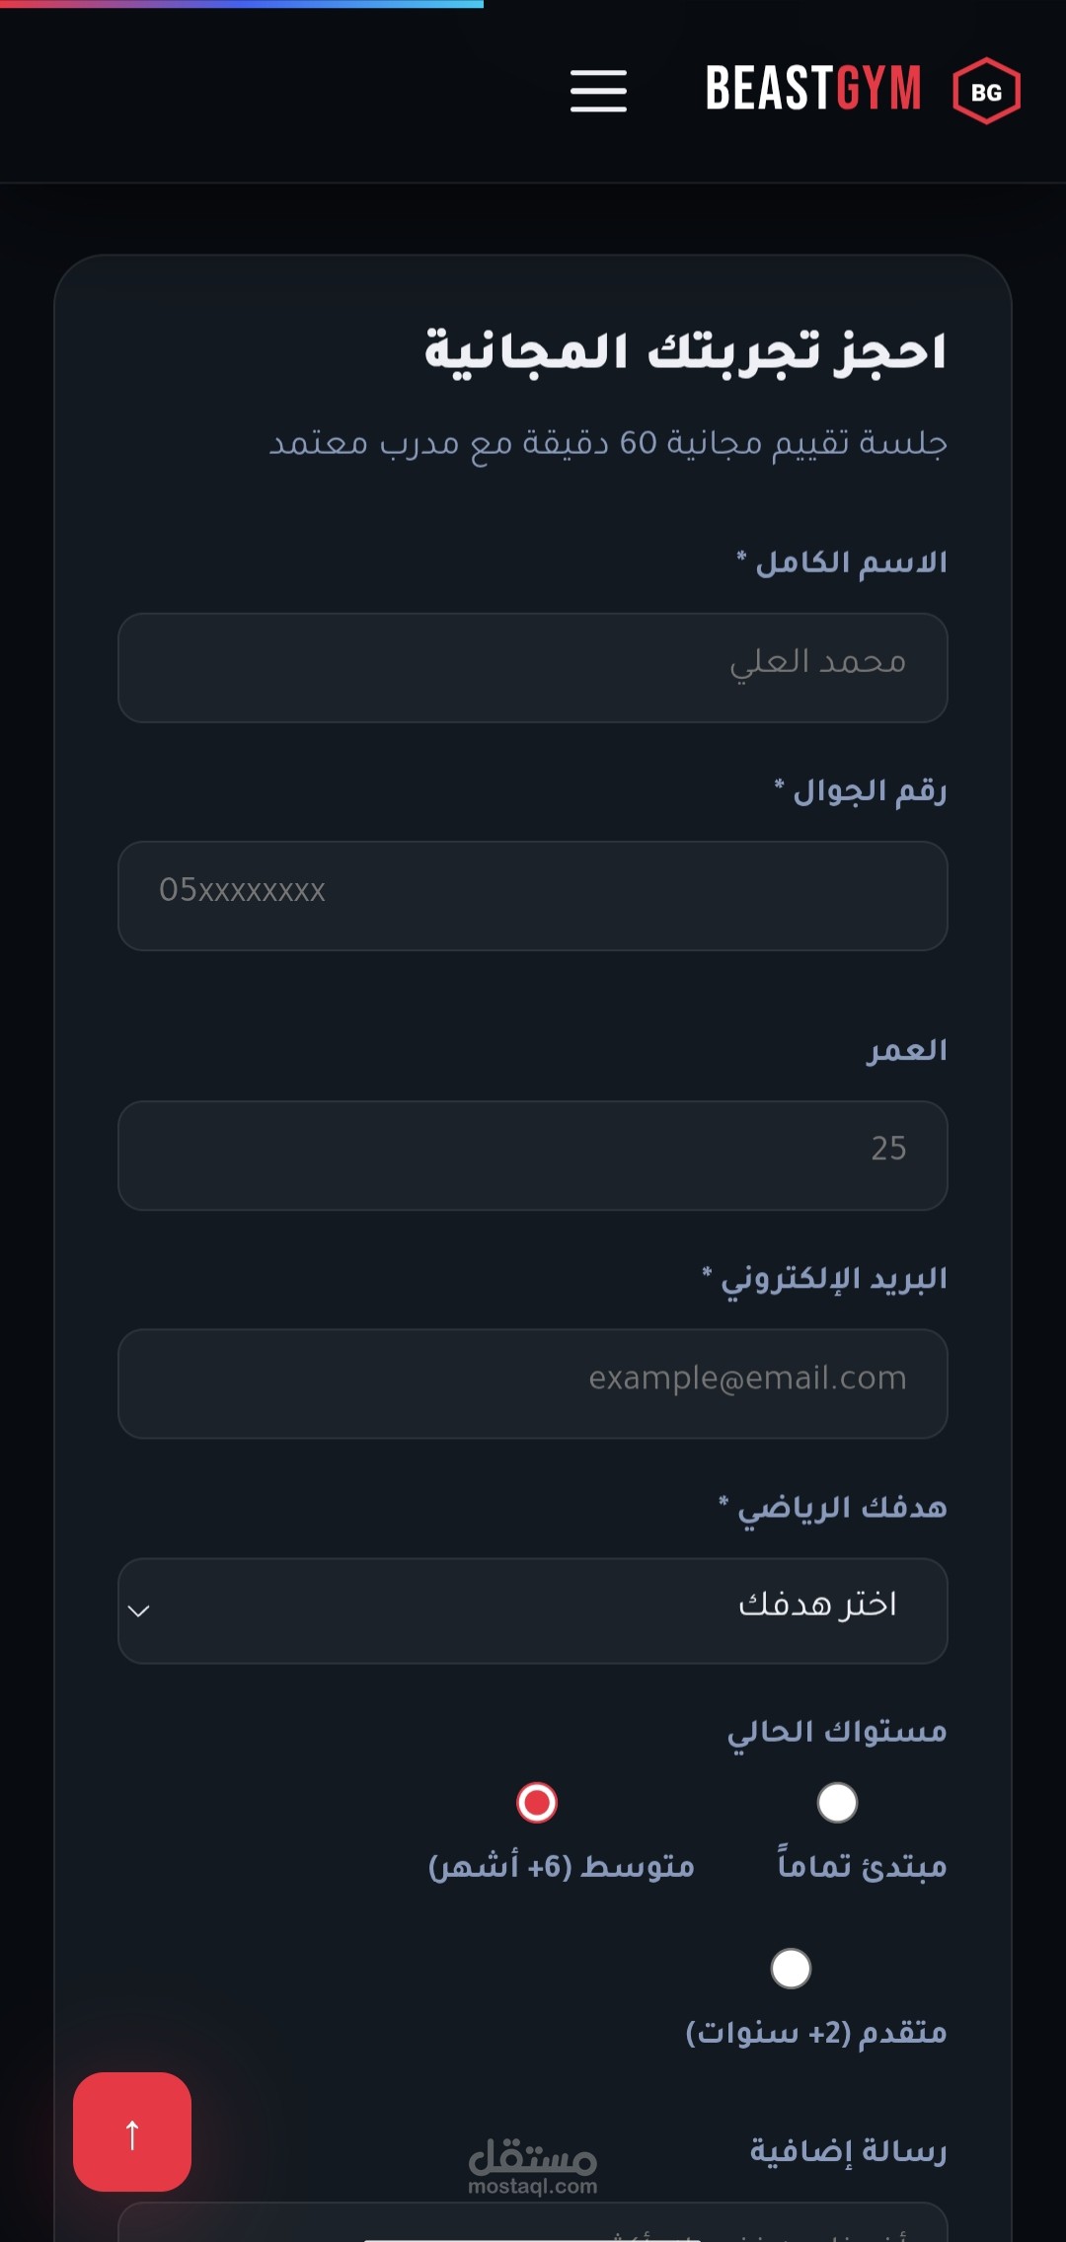Click the 'رقم الجوال' field label
Viewport: 1066px width, 2242px height.
pyautogui.click(x=869, y=791)
